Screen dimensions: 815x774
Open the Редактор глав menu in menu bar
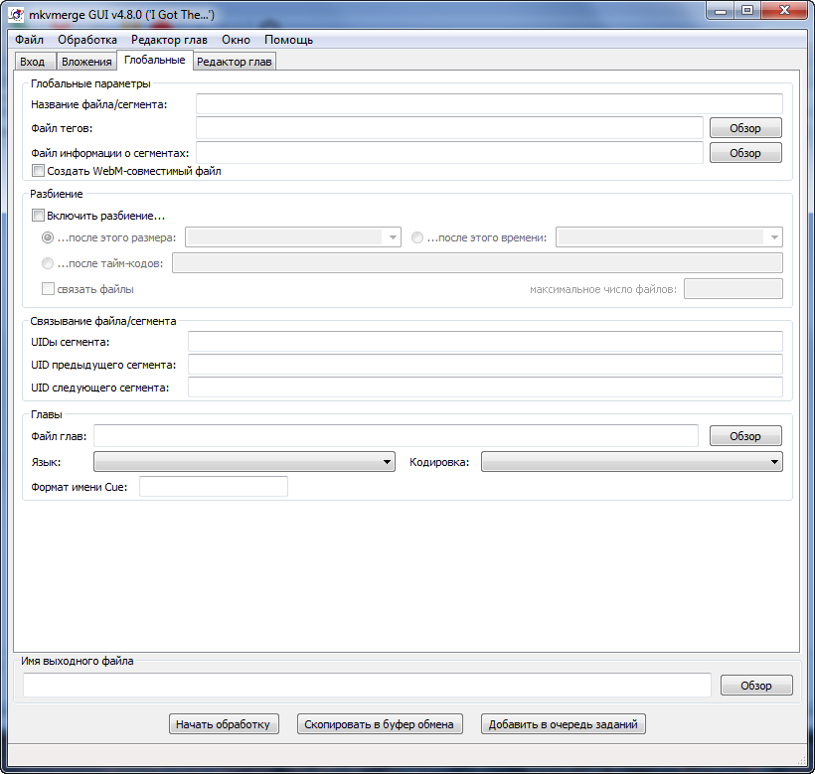169,40
